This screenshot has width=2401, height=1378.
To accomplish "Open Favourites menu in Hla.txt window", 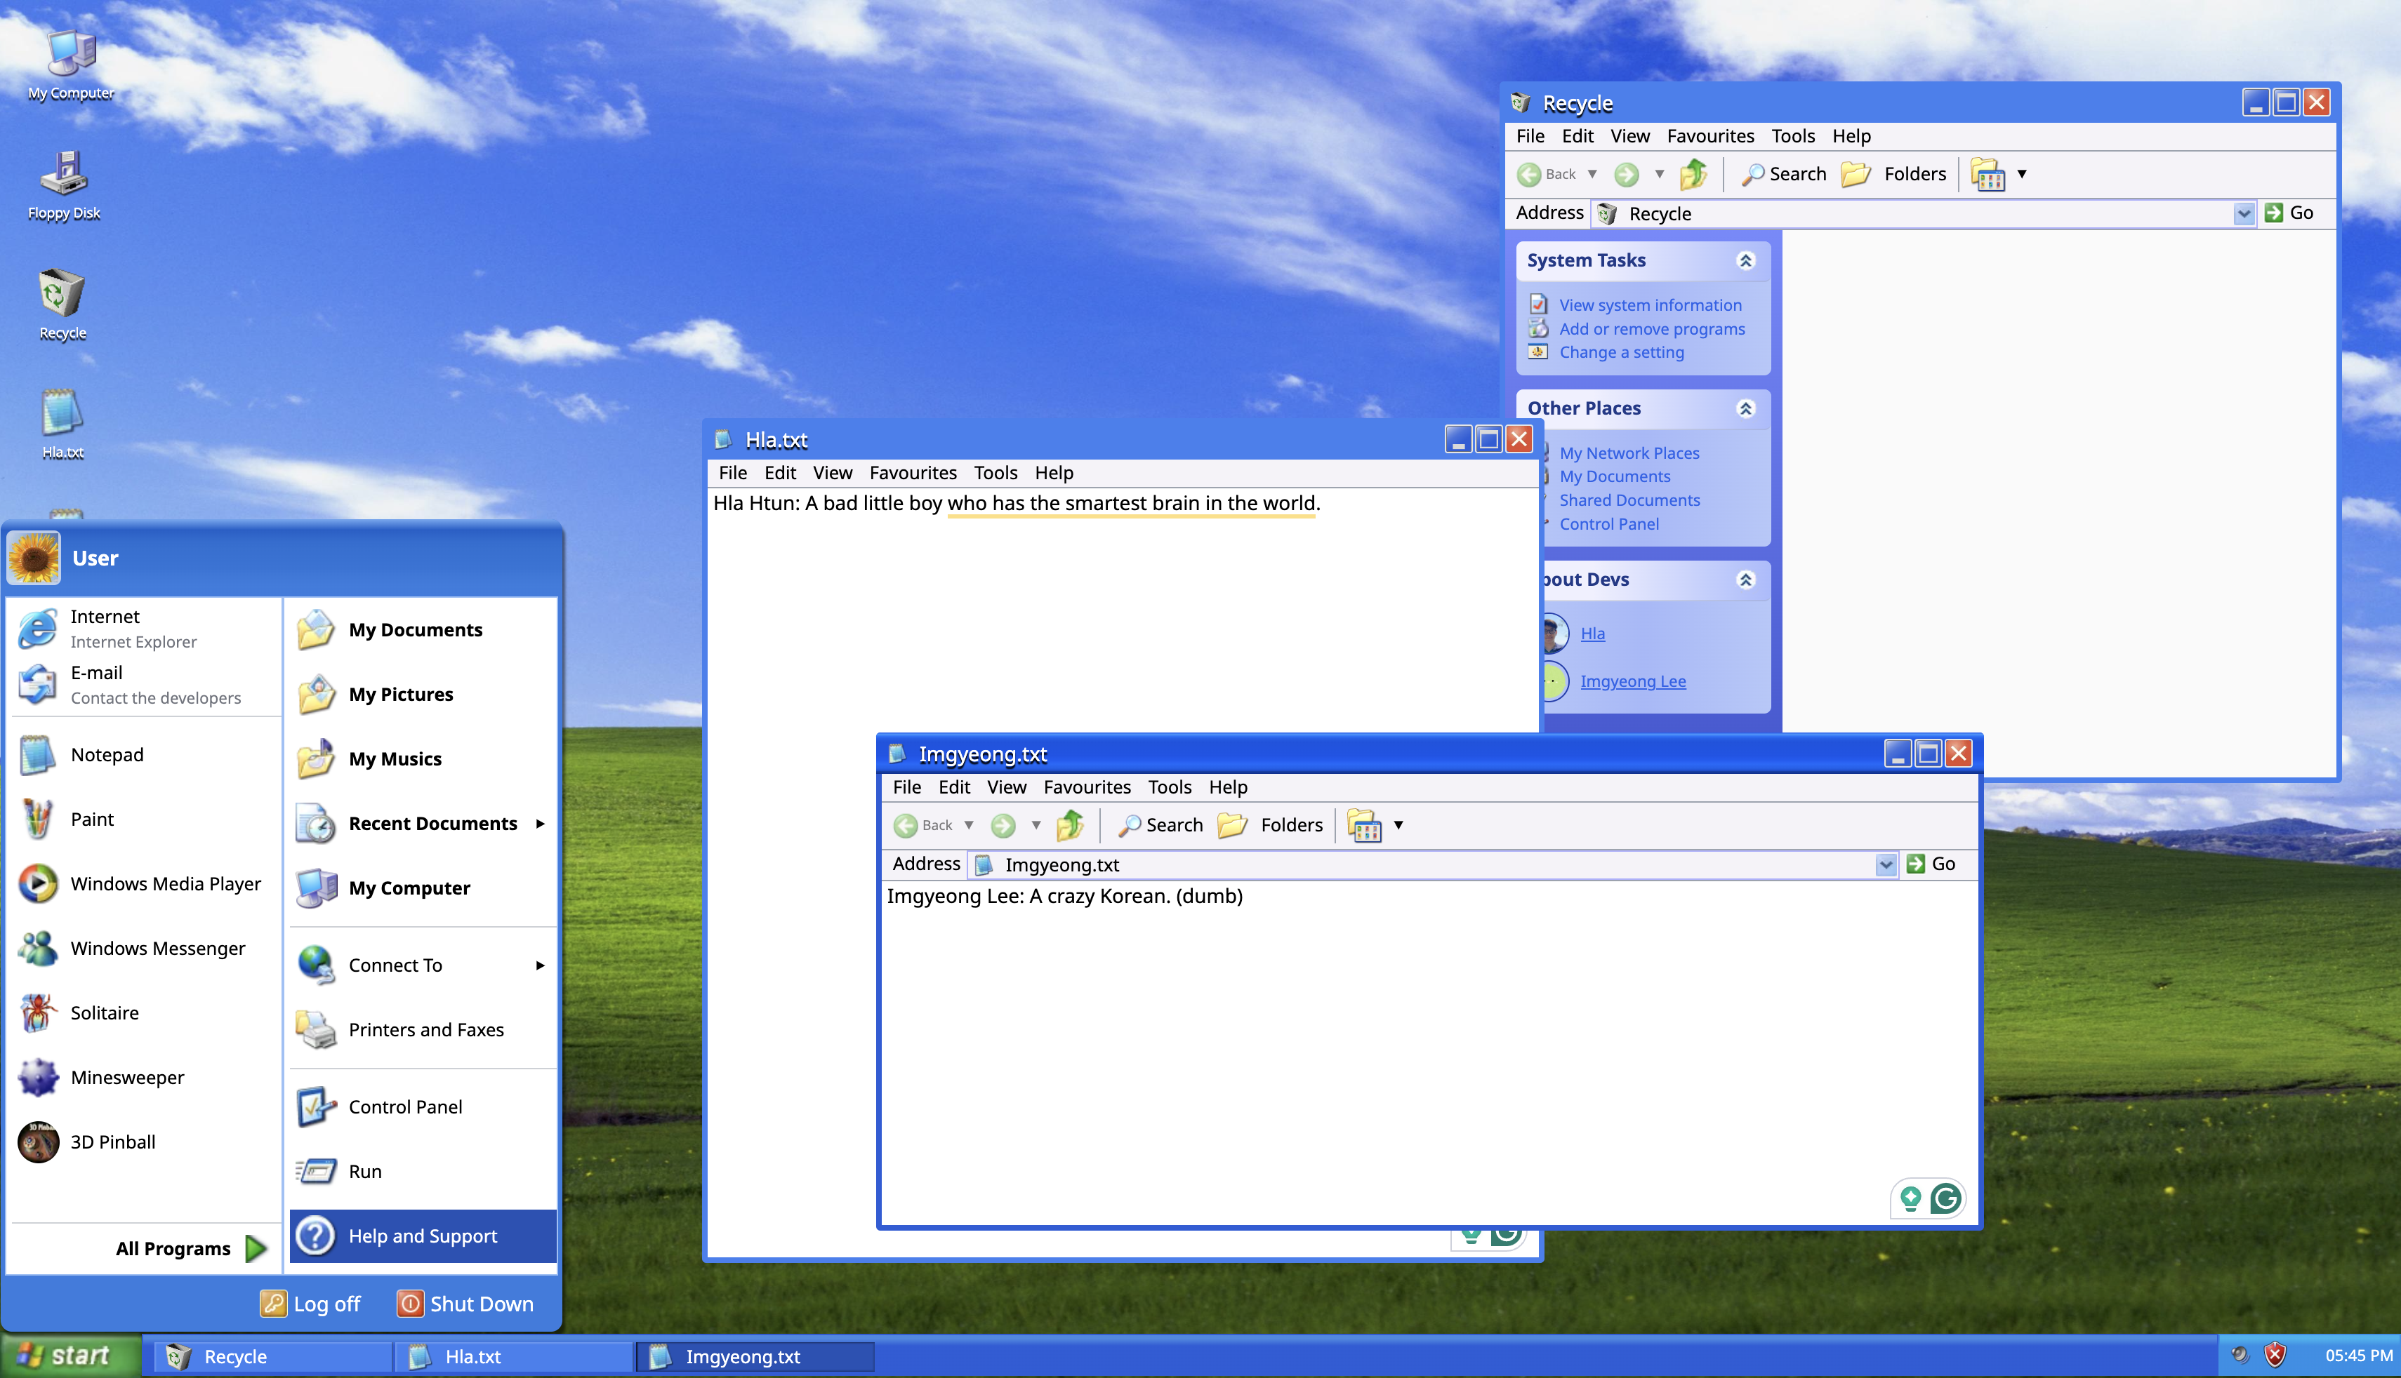I will 913,472.
